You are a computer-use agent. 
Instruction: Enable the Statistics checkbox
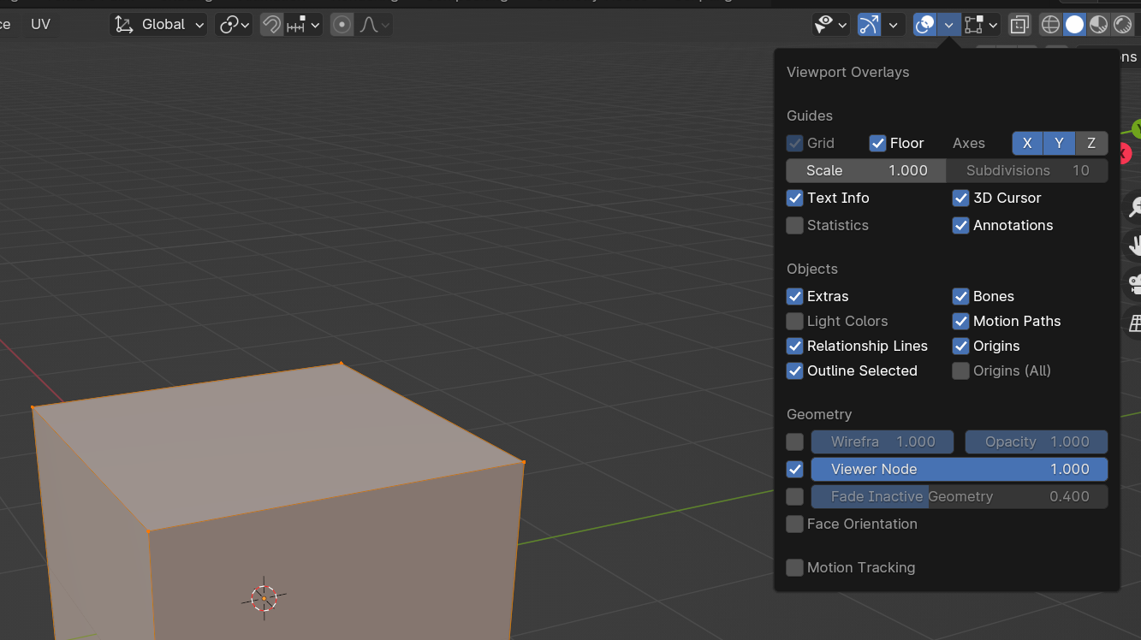(x=794, y=225)
